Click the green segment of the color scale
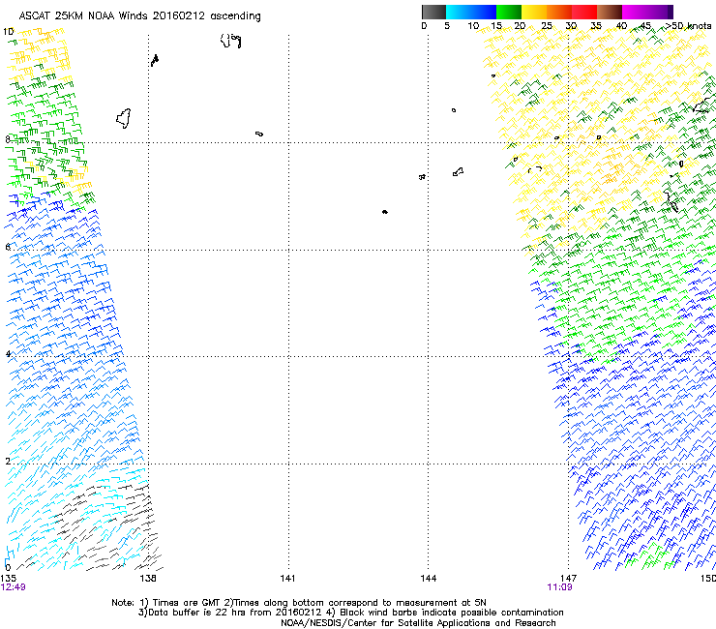716x629 pixels. click(x=509, y=12)
